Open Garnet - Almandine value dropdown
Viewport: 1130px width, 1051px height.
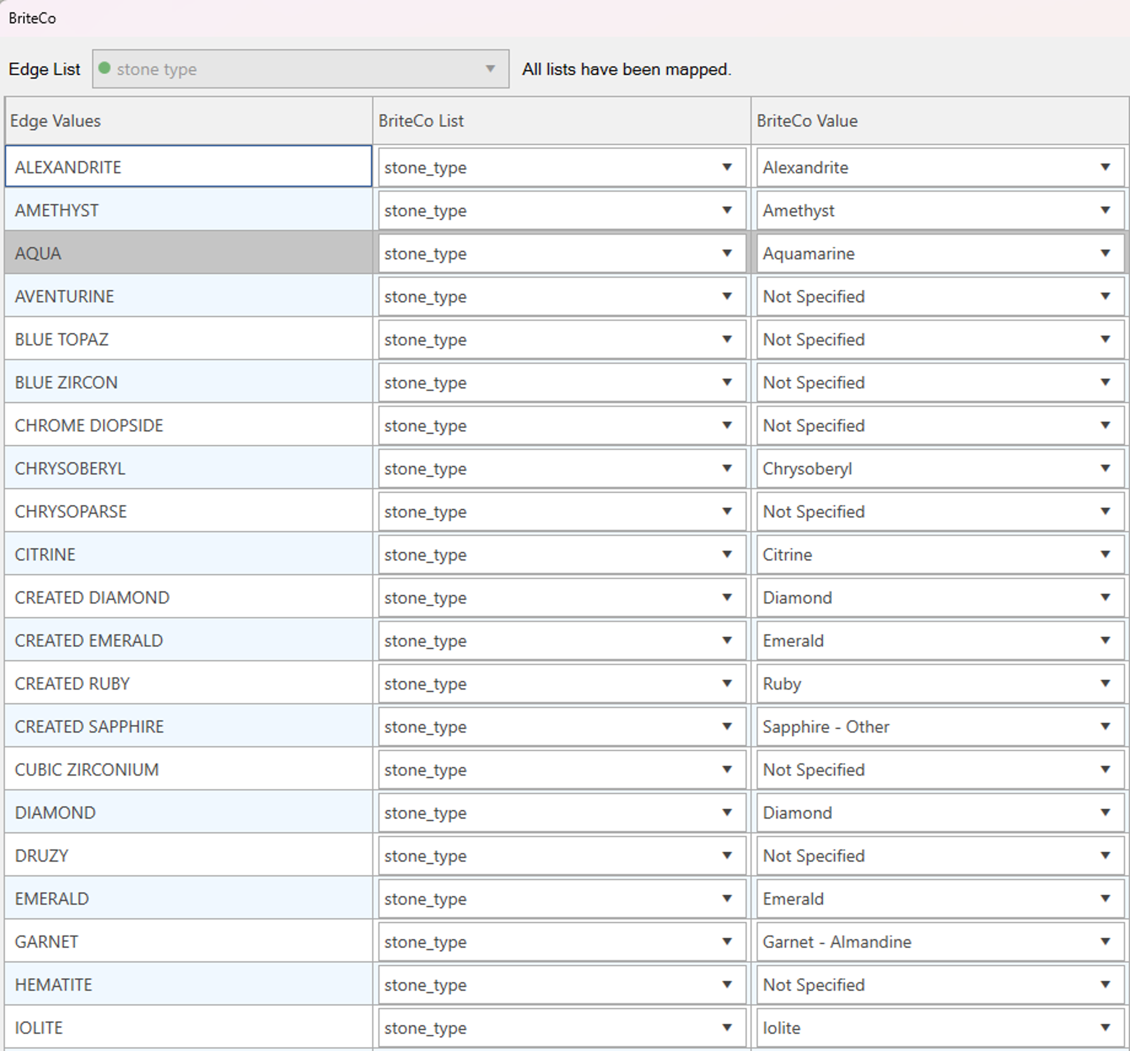pos(1105,942)
